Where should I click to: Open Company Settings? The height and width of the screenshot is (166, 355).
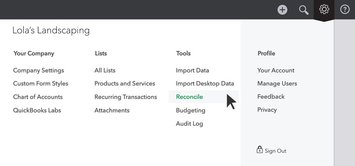(x=39, y=70)
